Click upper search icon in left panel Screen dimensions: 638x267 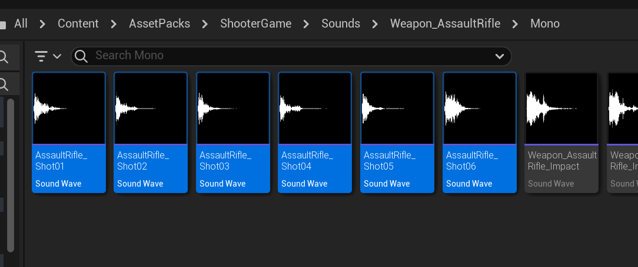tap(4, 58)
